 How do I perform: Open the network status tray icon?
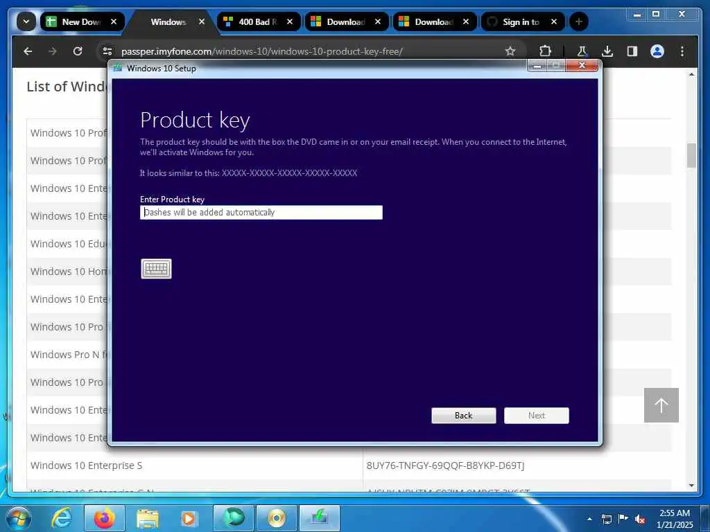click(606, 519)
